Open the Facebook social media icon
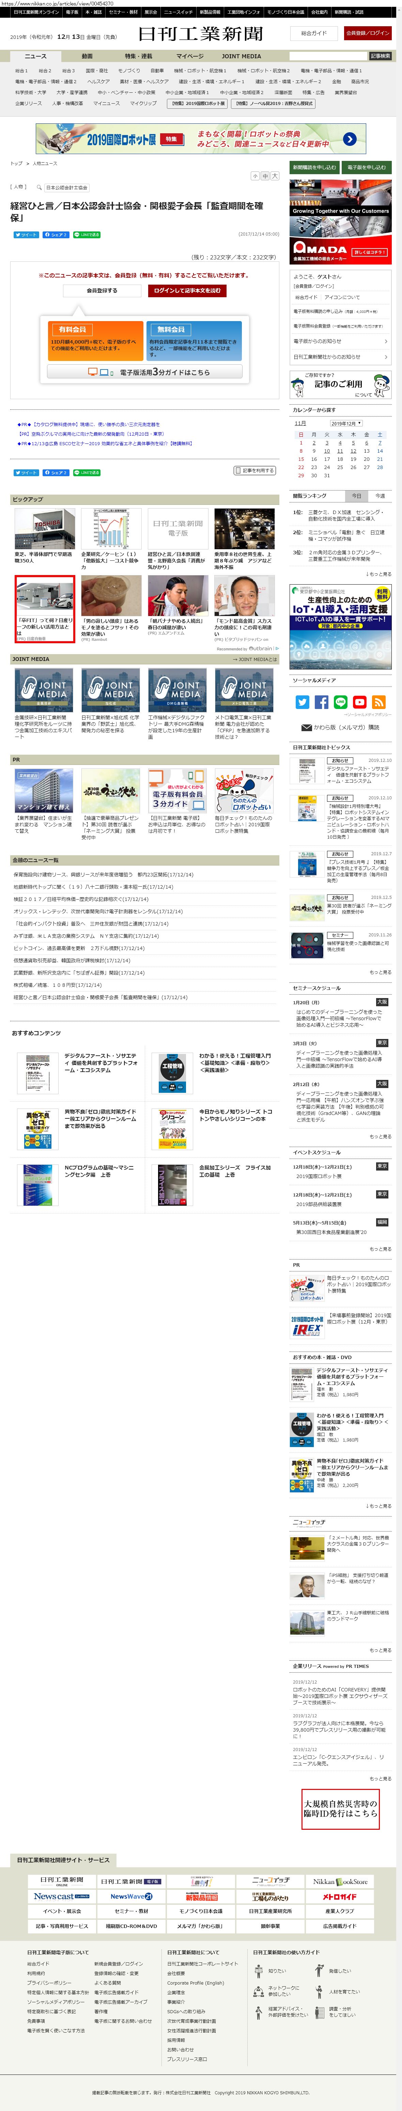 coord(321,702)
